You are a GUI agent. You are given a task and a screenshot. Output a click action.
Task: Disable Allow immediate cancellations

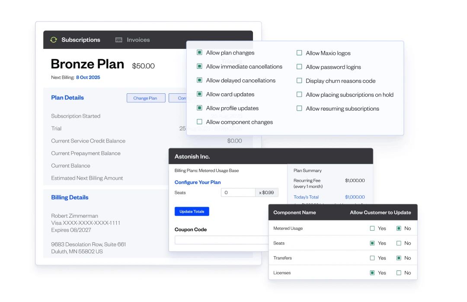pos(199,66)
